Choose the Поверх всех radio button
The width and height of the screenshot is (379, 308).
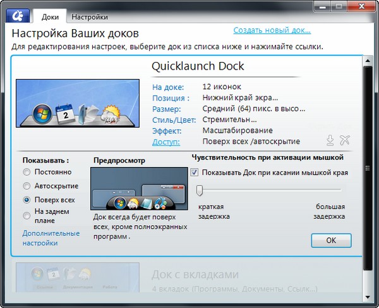pos(27,200)
